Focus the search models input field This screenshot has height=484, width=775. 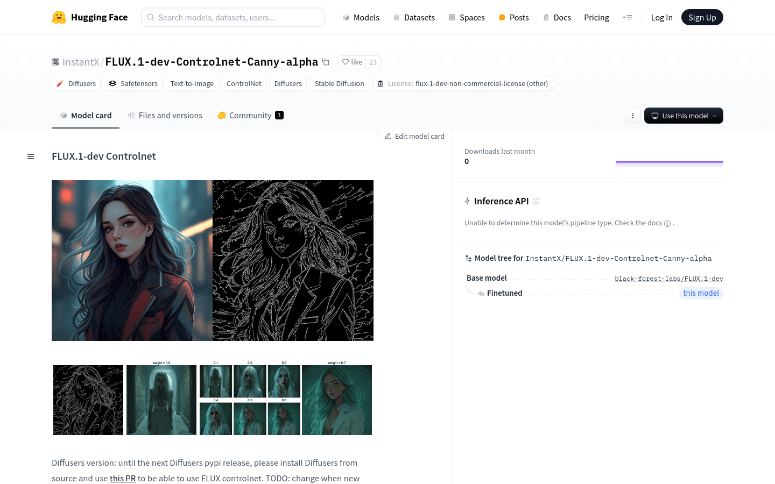(232, 17)
